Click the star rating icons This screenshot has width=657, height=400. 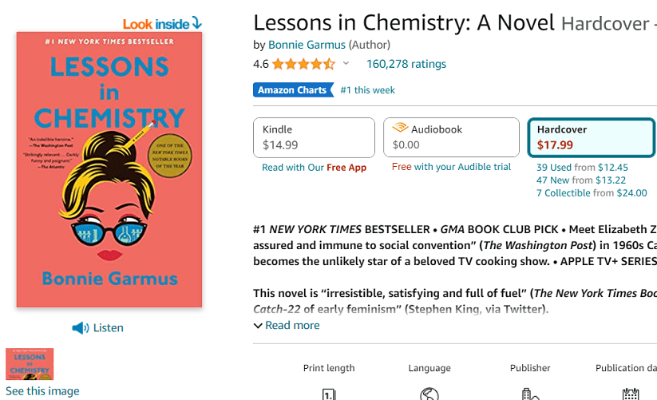(303, 64)
